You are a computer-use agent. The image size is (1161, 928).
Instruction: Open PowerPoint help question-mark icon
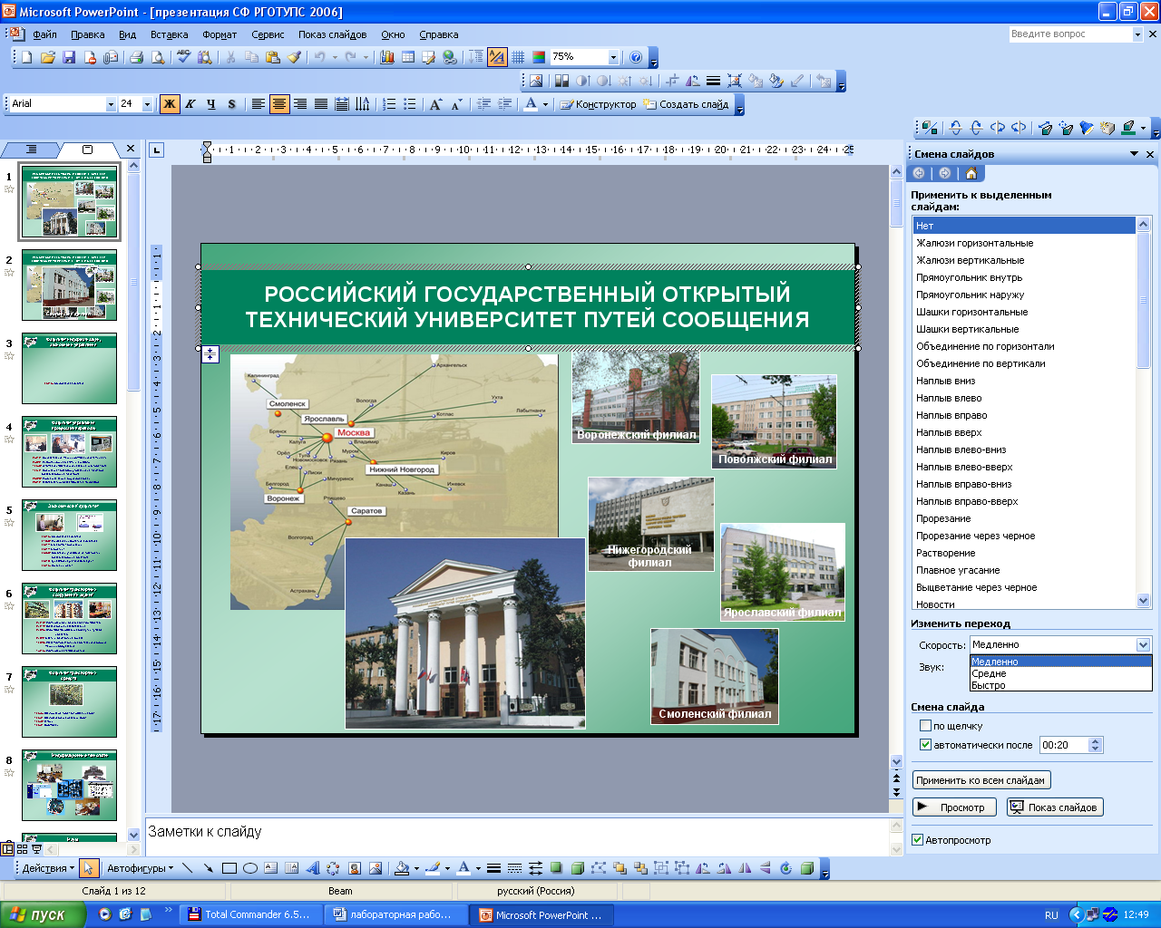click(636, 57)
